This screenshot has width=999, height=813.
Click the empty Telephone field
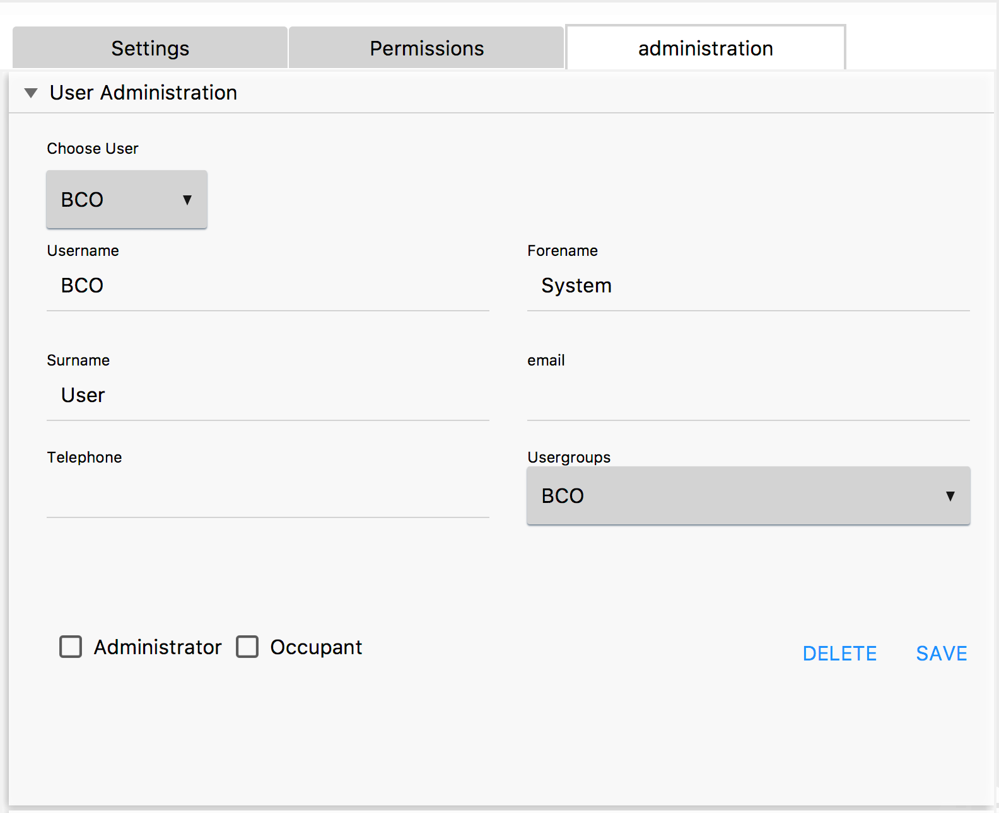pos(268,492)
